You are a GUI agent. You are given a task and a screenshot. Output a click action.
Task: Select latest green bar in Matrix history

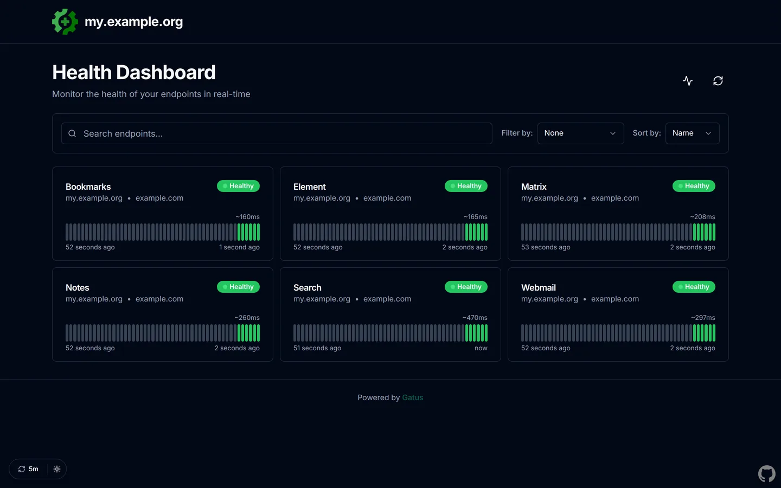tap(714, 232)
